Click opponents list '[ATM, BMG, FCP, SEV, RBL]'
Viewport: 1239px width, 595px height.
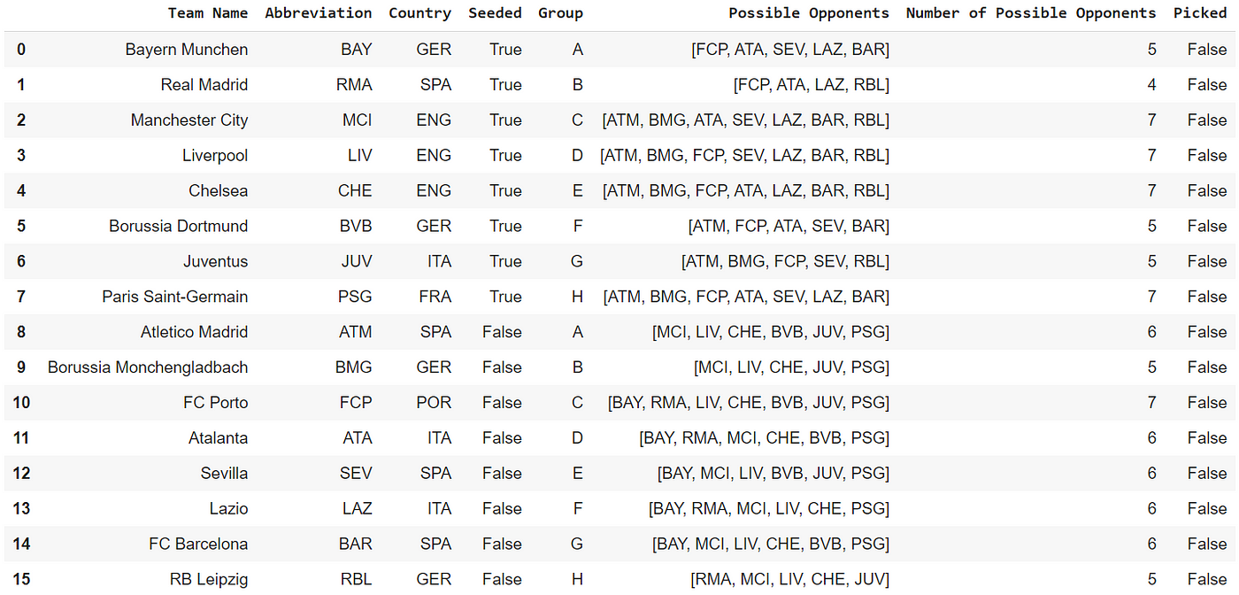click(785, 262)
